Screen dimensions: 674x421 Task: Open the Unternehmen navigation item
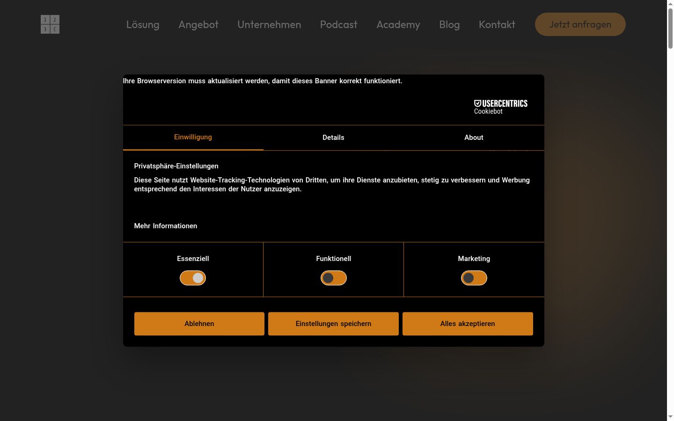269,24
